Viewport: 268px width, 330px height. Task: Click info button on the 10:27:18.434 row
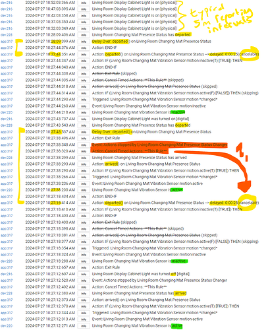pyautogui.click(x=84, y=197)
